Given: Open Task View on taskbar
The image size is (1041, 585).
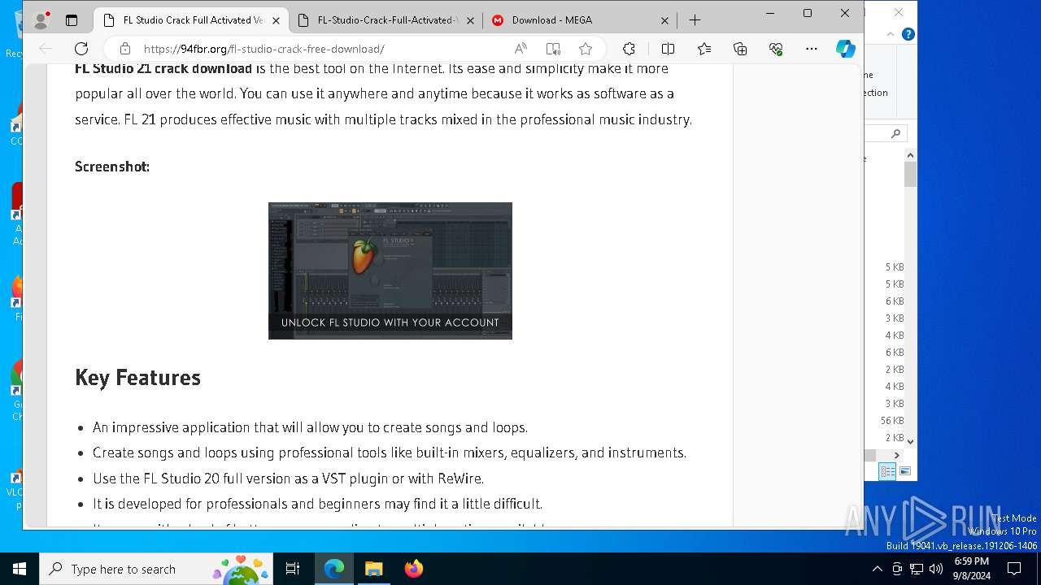Looking at the screenshot, I should point(293,569).
